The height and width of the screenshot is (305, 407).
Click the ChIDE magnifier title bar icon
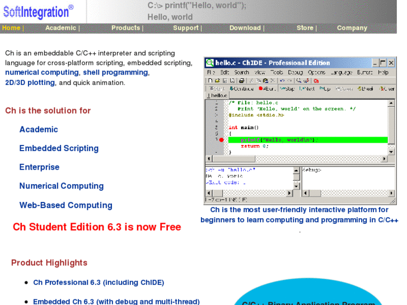click(x=209, y=63)
